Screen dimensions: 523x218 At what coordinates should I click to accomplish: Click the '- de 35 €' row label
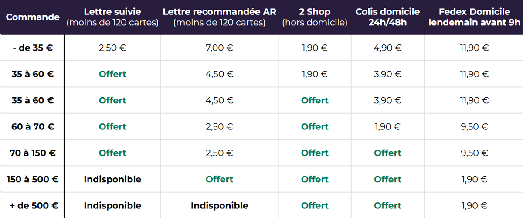click(33, 48)
